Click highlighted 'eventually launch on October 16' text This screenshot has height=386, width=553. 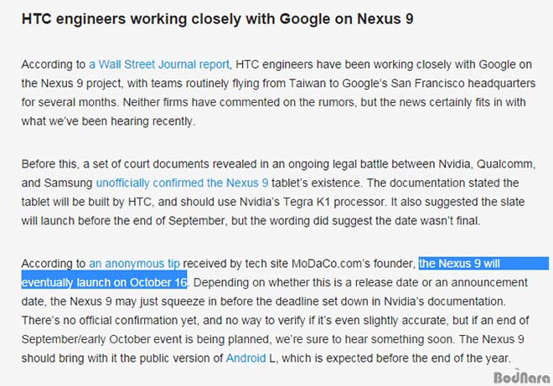104,283
